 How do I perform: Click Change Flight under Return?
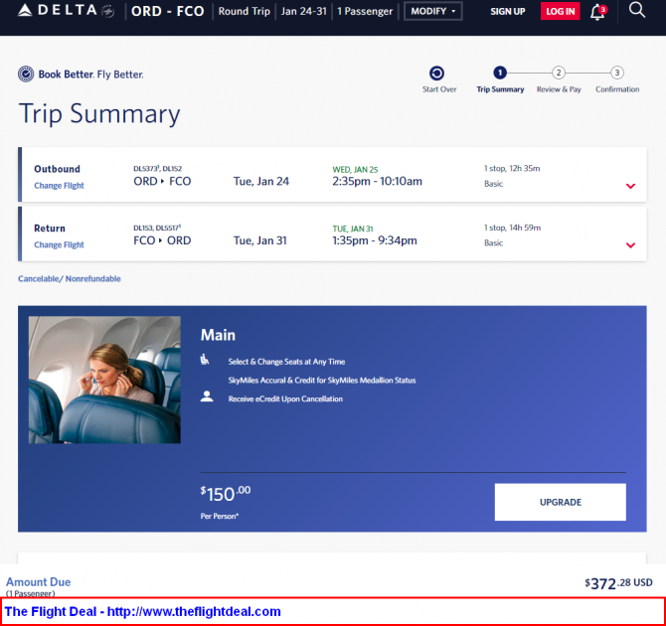click(x=59, y=244)
